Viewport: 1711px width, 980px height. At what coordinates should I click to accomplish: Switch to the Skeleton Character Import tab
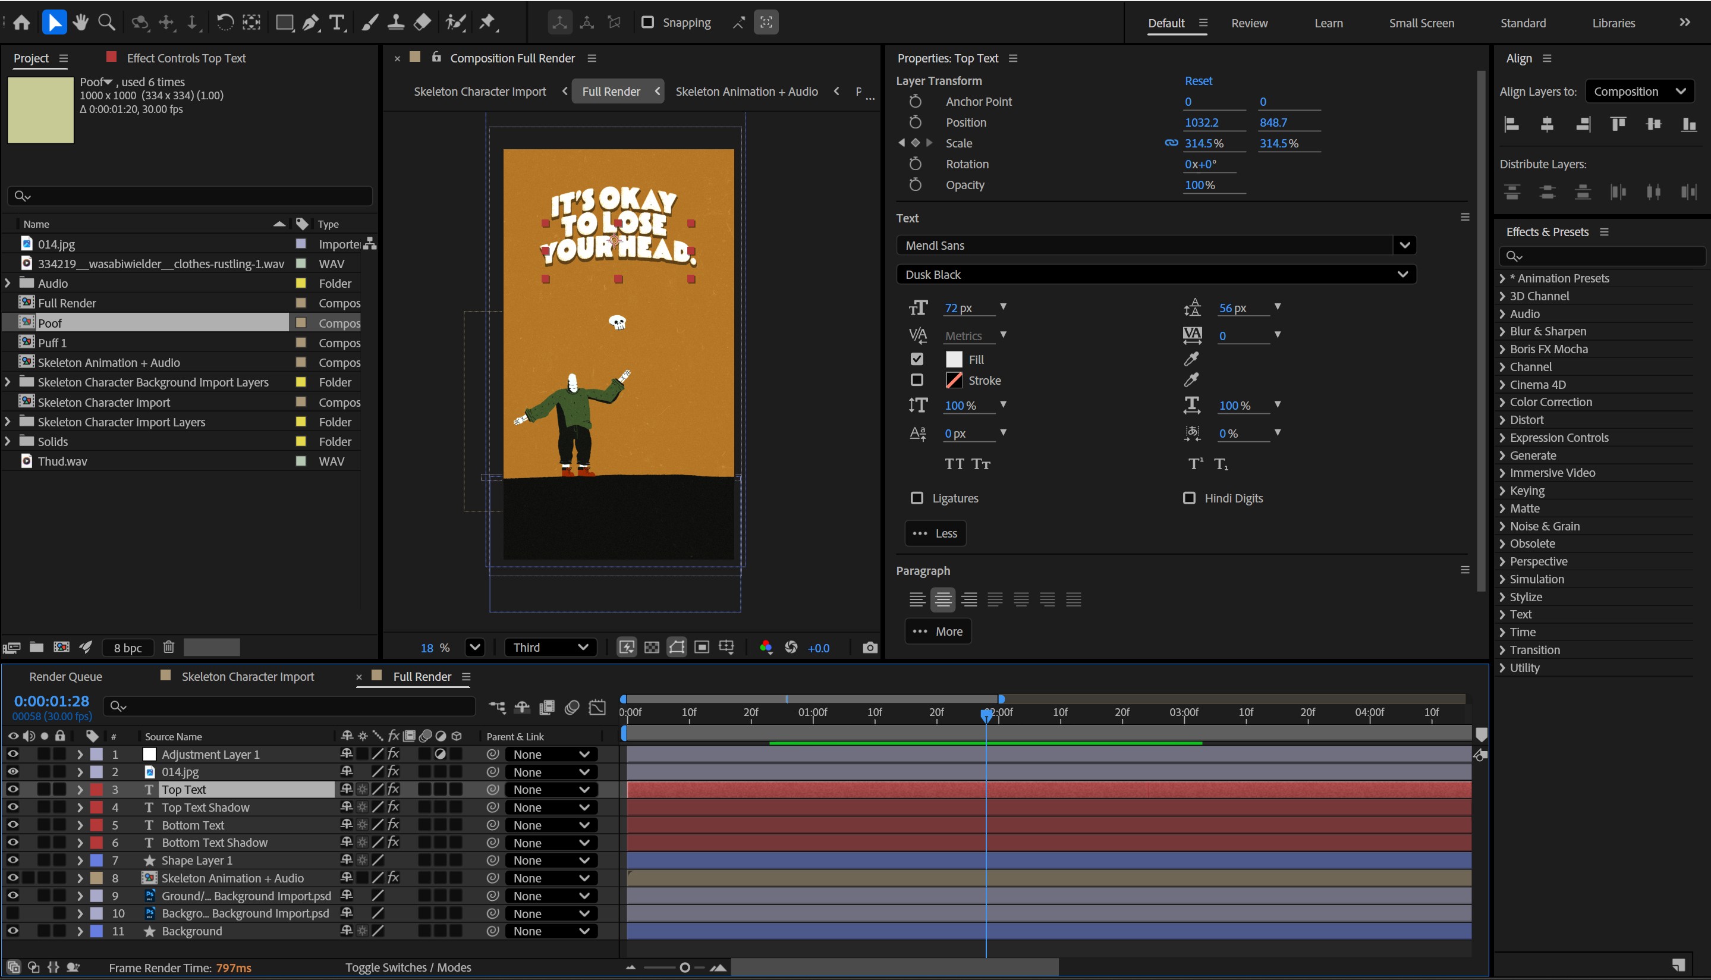[x=249, y=677]
